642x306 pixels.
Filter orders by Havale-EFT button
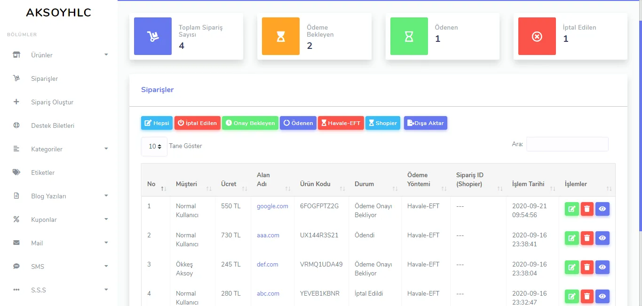point(341,123)
